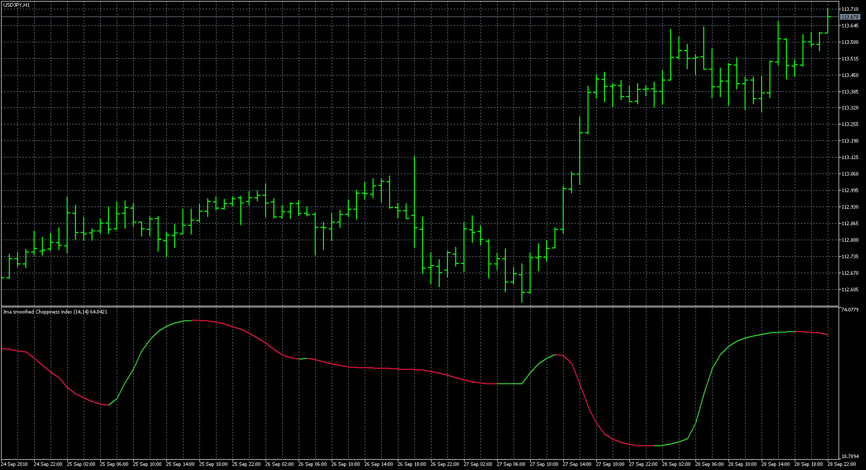Viewport: 866px width, 470px height.
Task: Click the 27 Sep 14:00 time label
Action: 577,464
